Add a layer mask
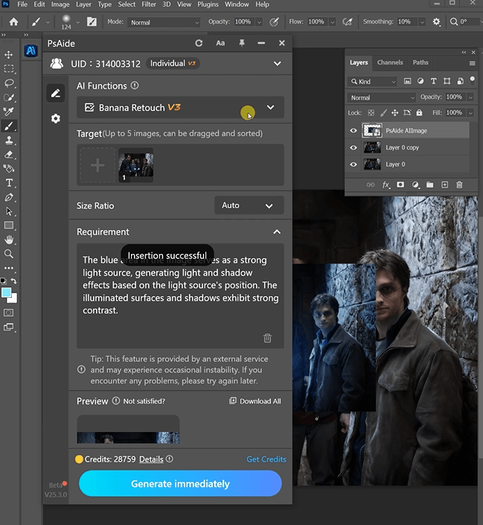The image size is (483, 525). tap(400, 185)
